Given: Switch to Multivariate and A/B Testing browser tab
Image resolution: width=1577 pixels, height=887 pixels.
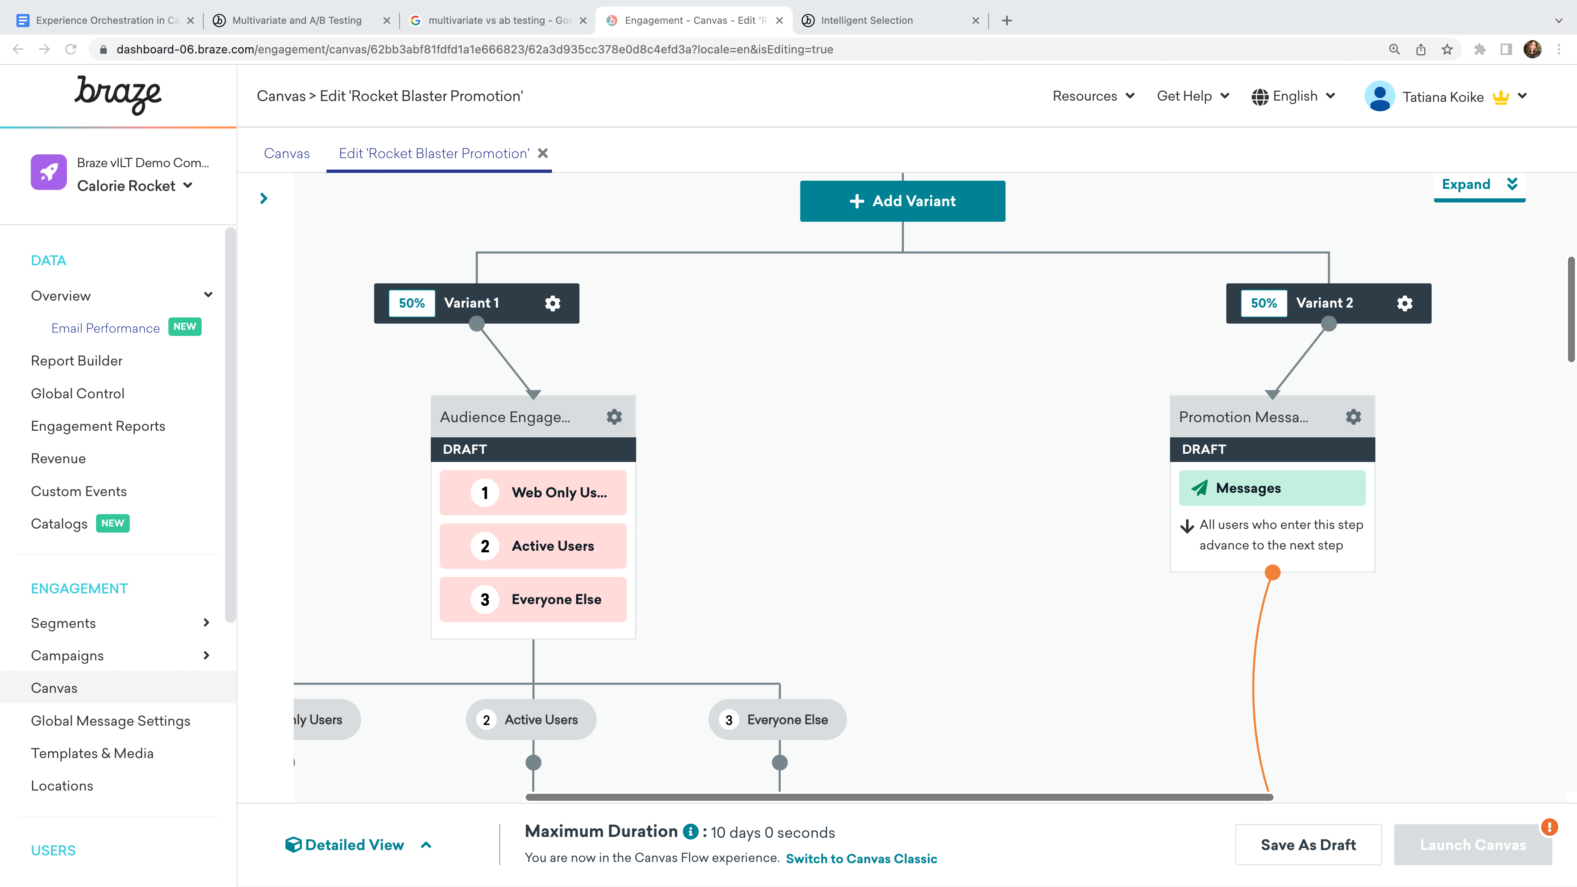Looking at the screenshot, I should pyautogui.click(x=296, y=20).
